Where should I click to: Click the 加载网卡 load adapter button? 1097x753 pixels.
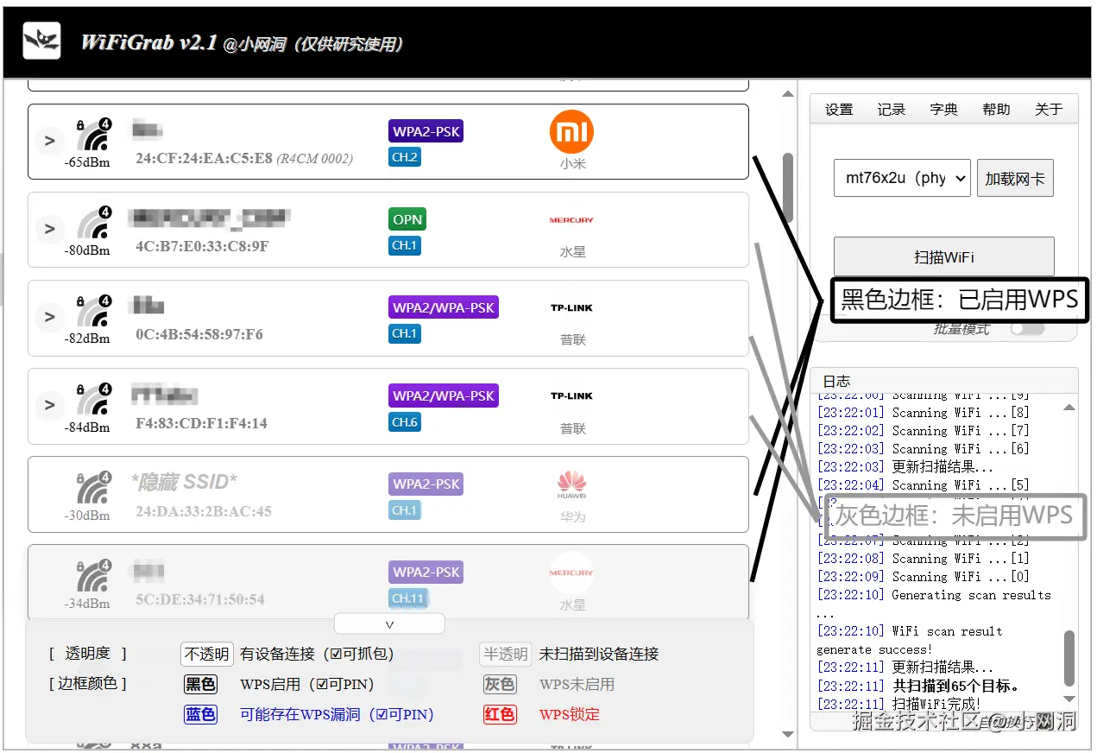click(1015, 179)
